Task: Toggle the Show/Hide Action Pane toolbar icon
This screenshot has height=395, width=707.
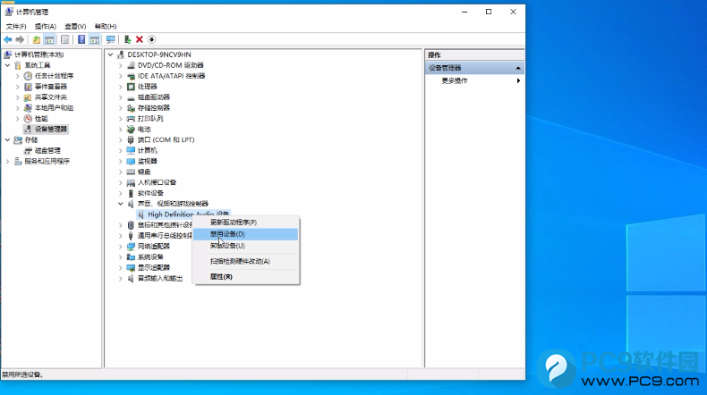Action: (95, 39)
